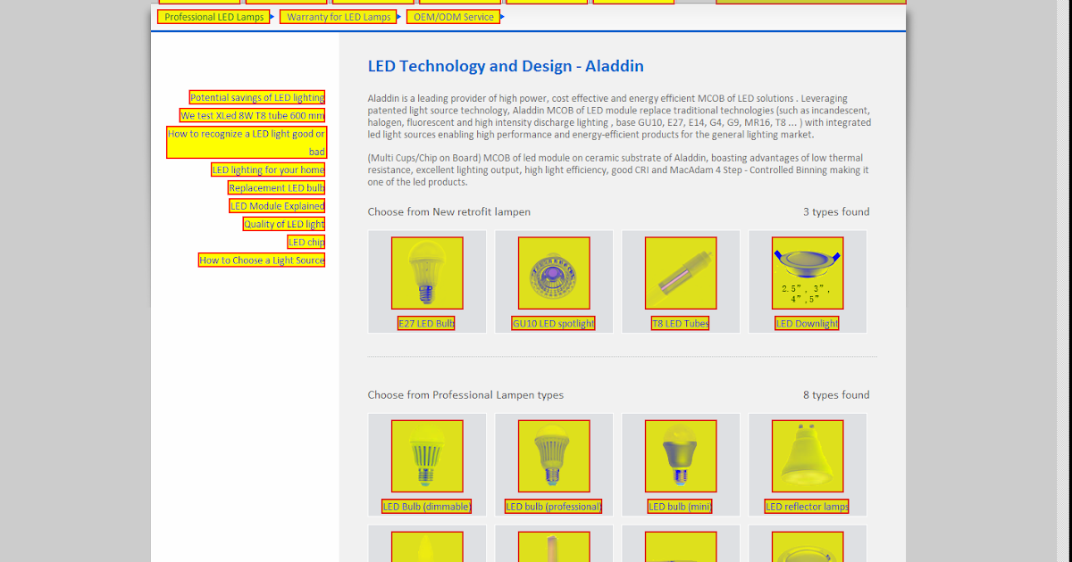
Task: Click the LED Bulb (dimmable) product image
Action: pos(427,456)
